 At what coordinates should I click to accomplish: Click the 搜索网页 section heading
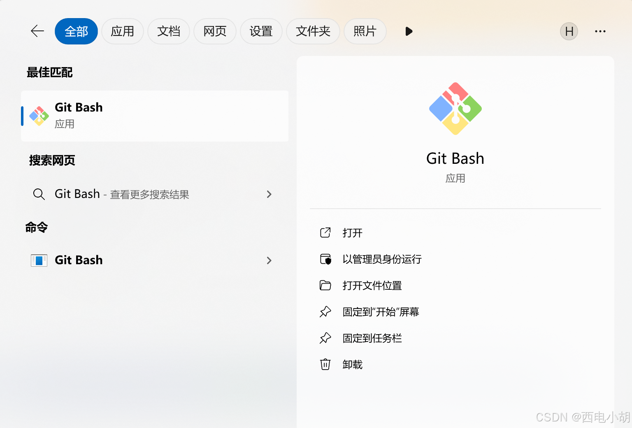point(52,160)
